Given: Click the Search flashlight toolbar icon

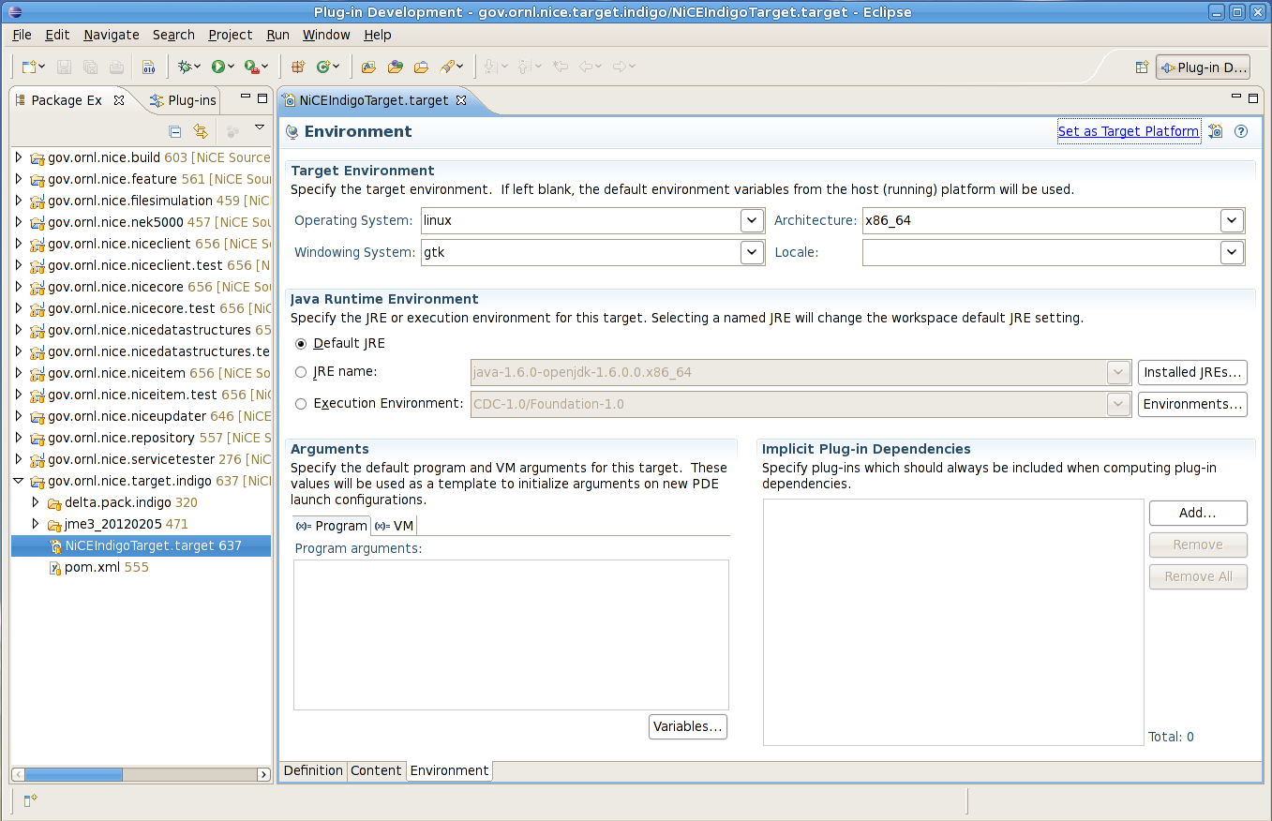Looking at the screenshot, I should point(447,67).
